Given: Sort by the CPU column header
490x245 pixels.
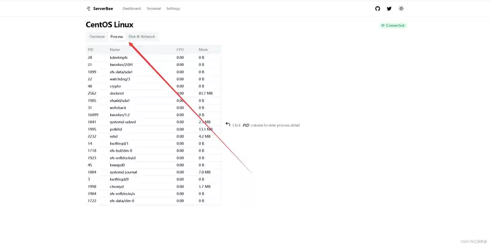Looking at the screenshot, I should click(x=180, y=50).
